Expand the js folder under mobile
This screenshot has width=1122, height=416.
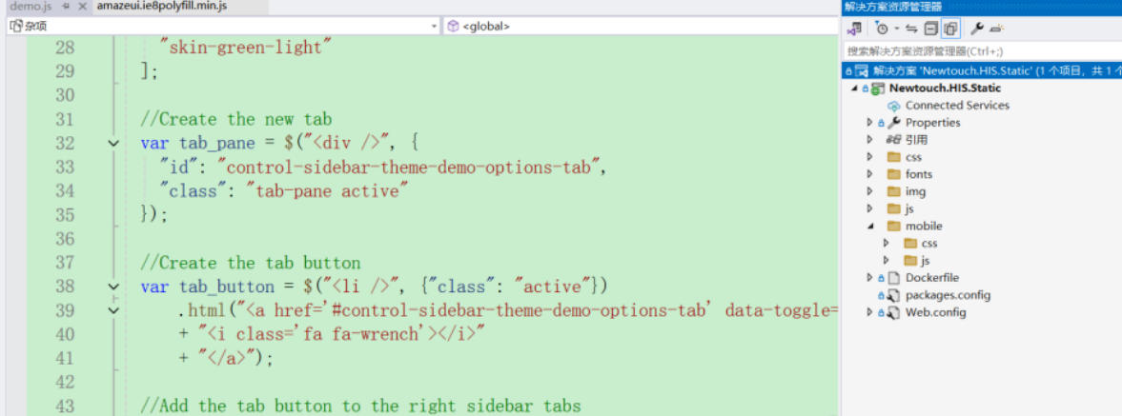[x=886, y=260]
